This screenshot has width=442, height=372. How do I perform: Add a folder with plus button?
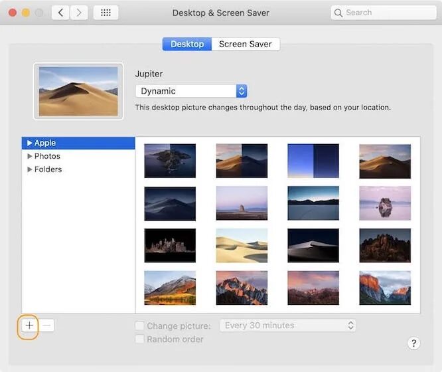[29, 325]
